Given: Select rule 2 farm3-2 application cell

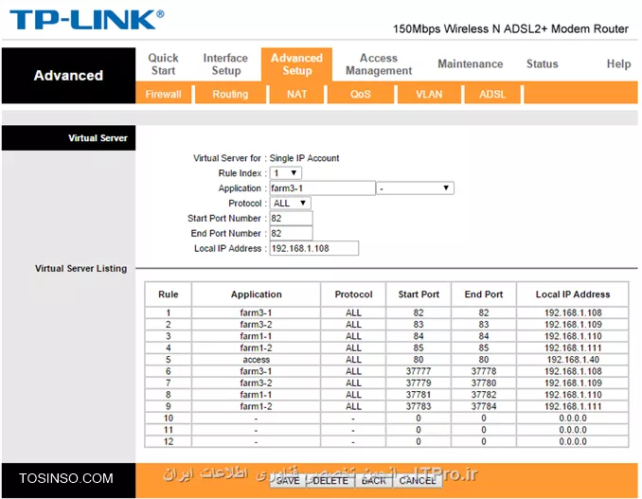Looking at the screenshot, I should point(256,325).
